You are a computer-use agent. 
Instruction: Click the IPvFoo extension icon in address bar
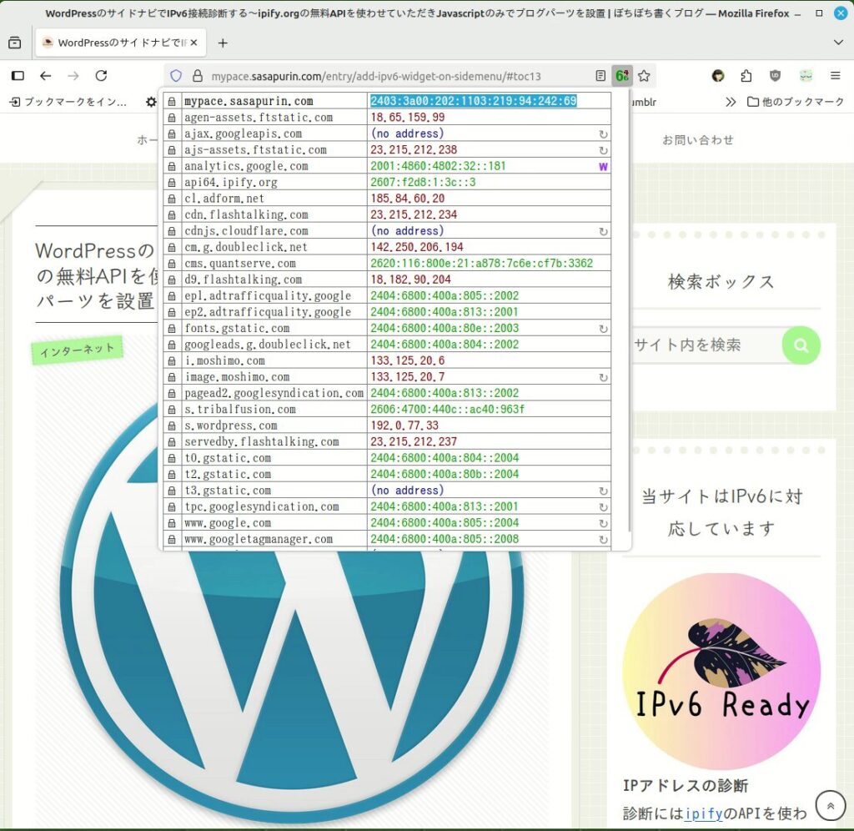tap(622, 76)
